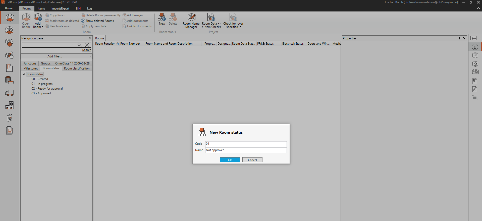Viewport: 482px width, 221px height.
Task: Click the Copy Room button
Action: click(x=55, y=15)
